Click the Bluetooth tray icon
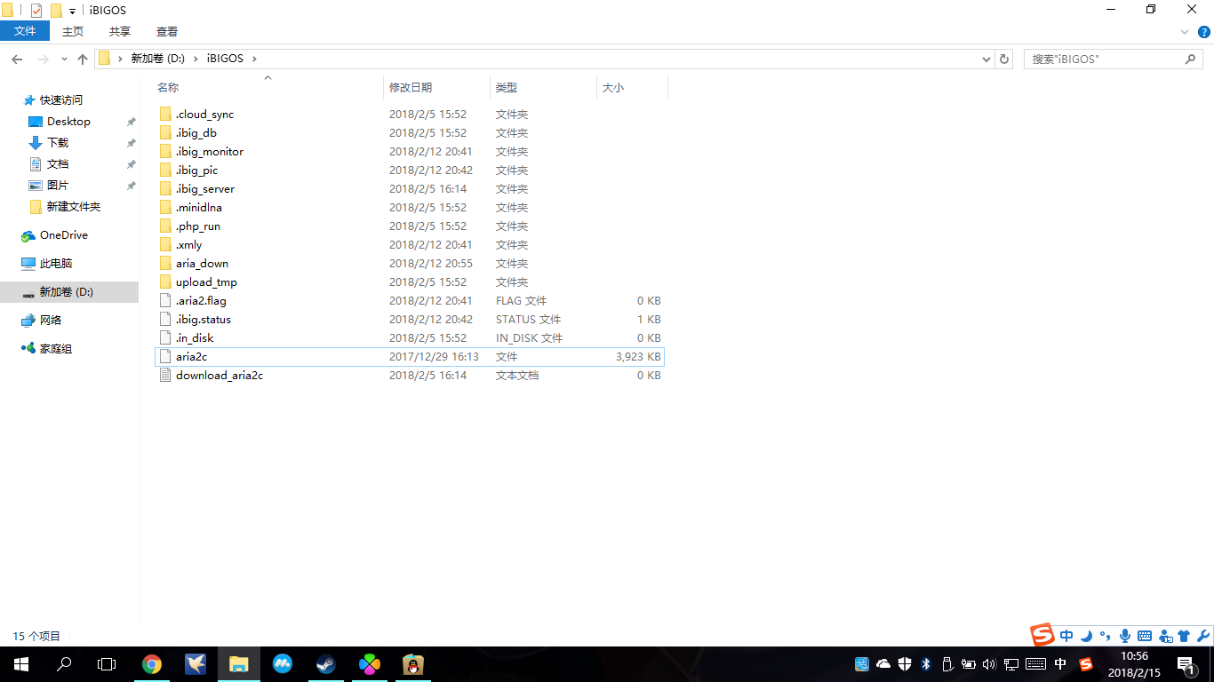The image size is (1214, 682). coord(926,664)
